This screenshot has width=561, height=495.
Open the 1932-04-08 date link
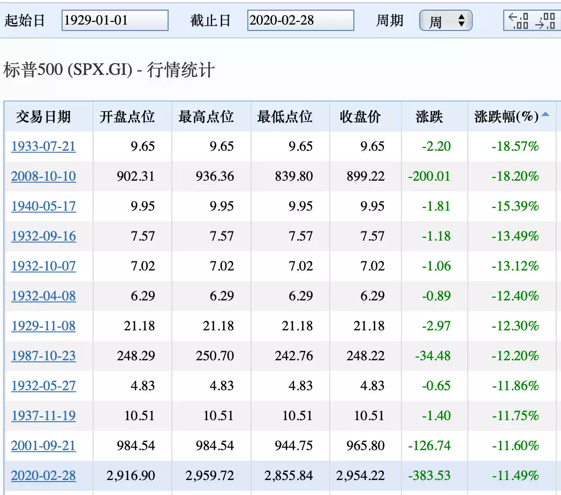[x=43, y=296]
